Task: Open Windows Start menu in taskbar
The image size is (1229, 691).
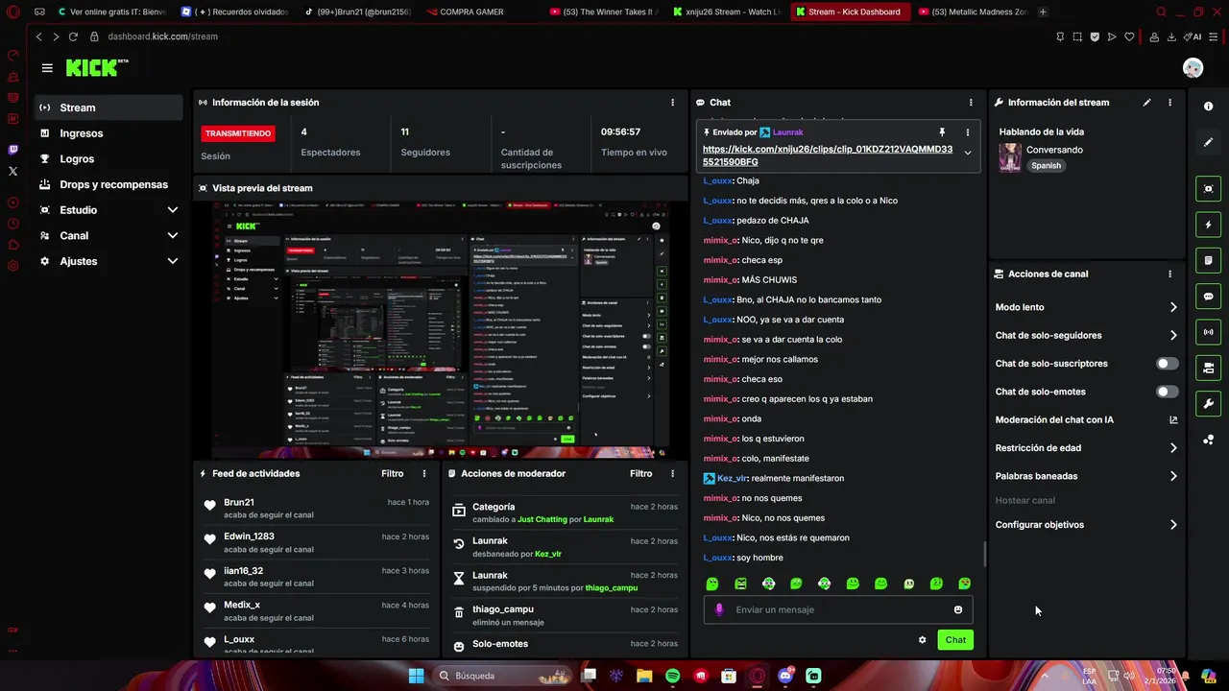Action: (x=416, y=676)
